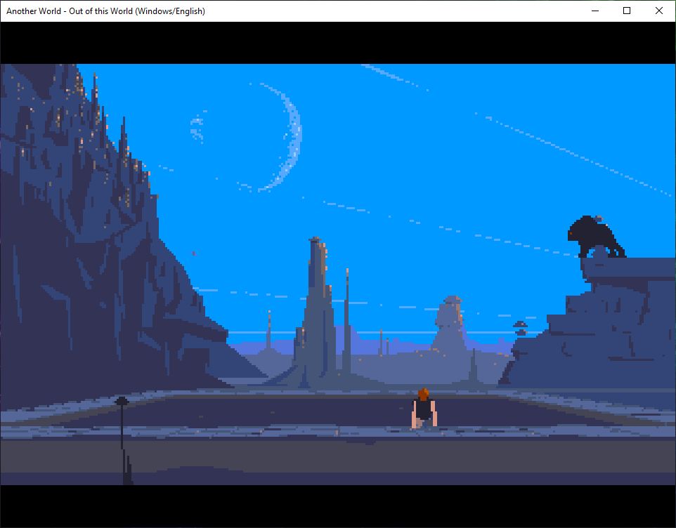This screenshot has width=676, height=528.
Task: Close the Another World game window
Action: click(x=658, y=11)
